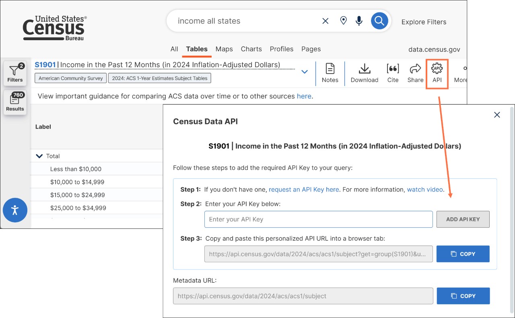Copy the Metadata URL
The image size is (515, 318).
point(463,296)
